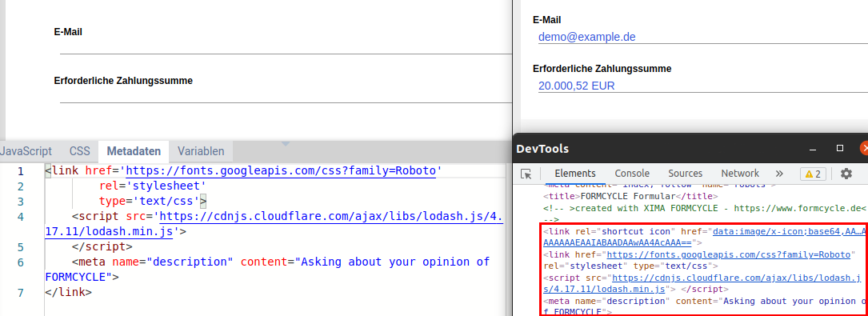Click the warning badge showing 2 issues
Viewport: 868px width, 316px height.
pyautogui.click(x=813, y=174)
